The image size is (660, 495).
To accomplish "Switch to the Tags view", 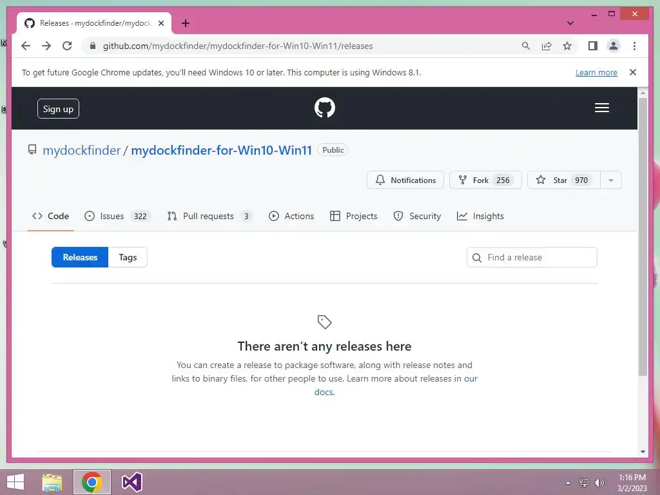I will (128, 257).
